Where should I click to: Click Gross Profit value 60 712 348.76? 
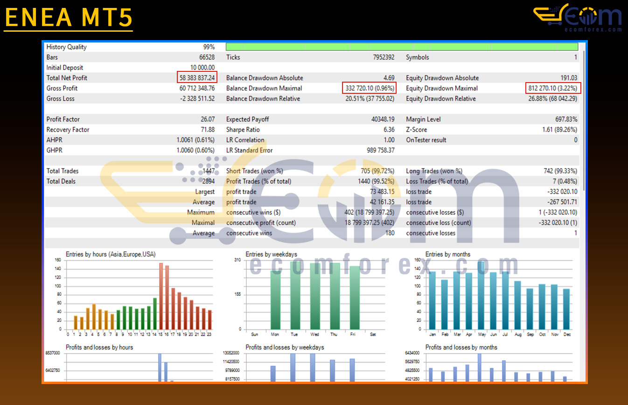coord(197,88)
